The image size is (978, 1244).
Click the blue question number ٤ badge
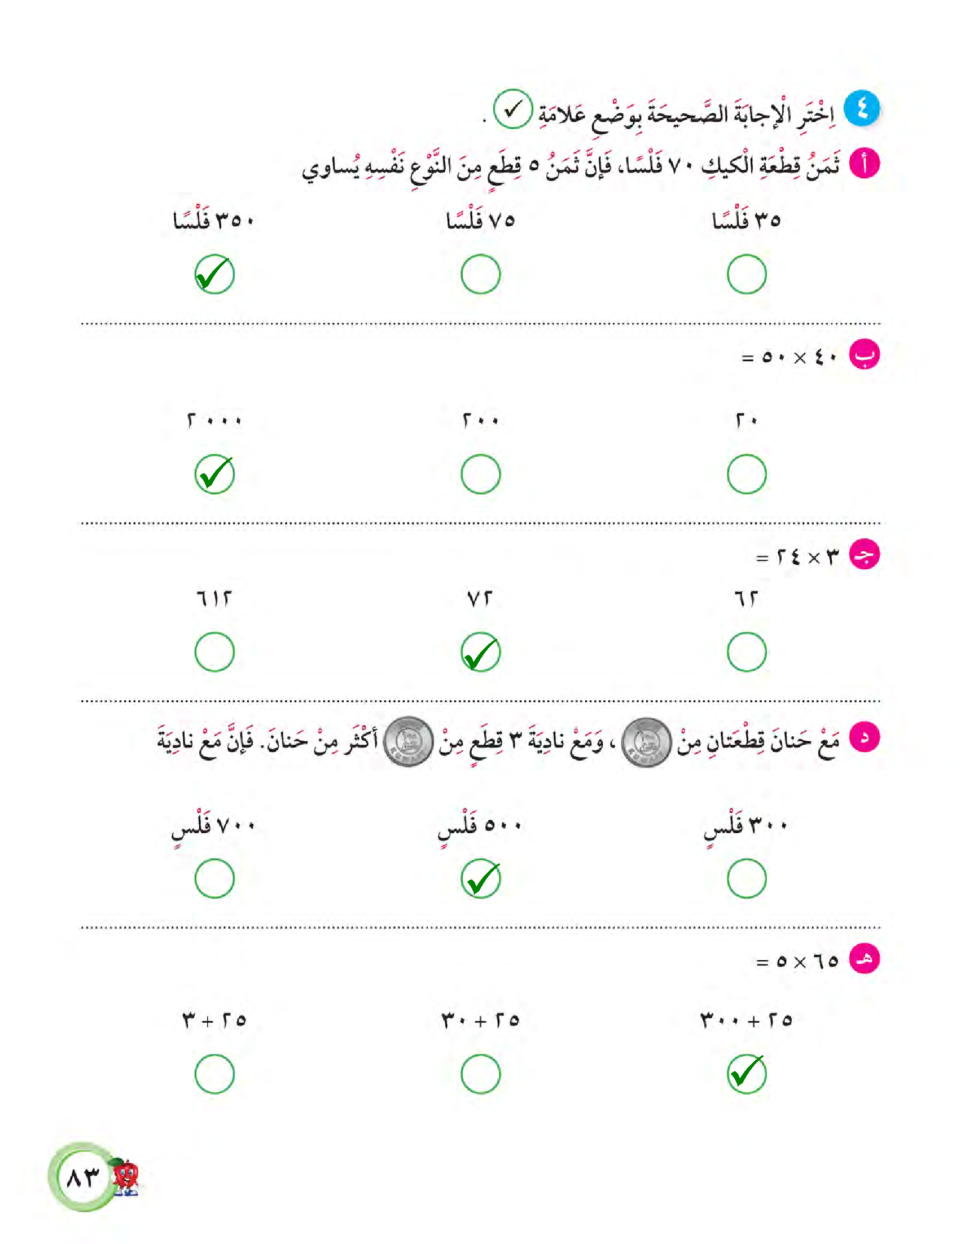coord(862,108)
